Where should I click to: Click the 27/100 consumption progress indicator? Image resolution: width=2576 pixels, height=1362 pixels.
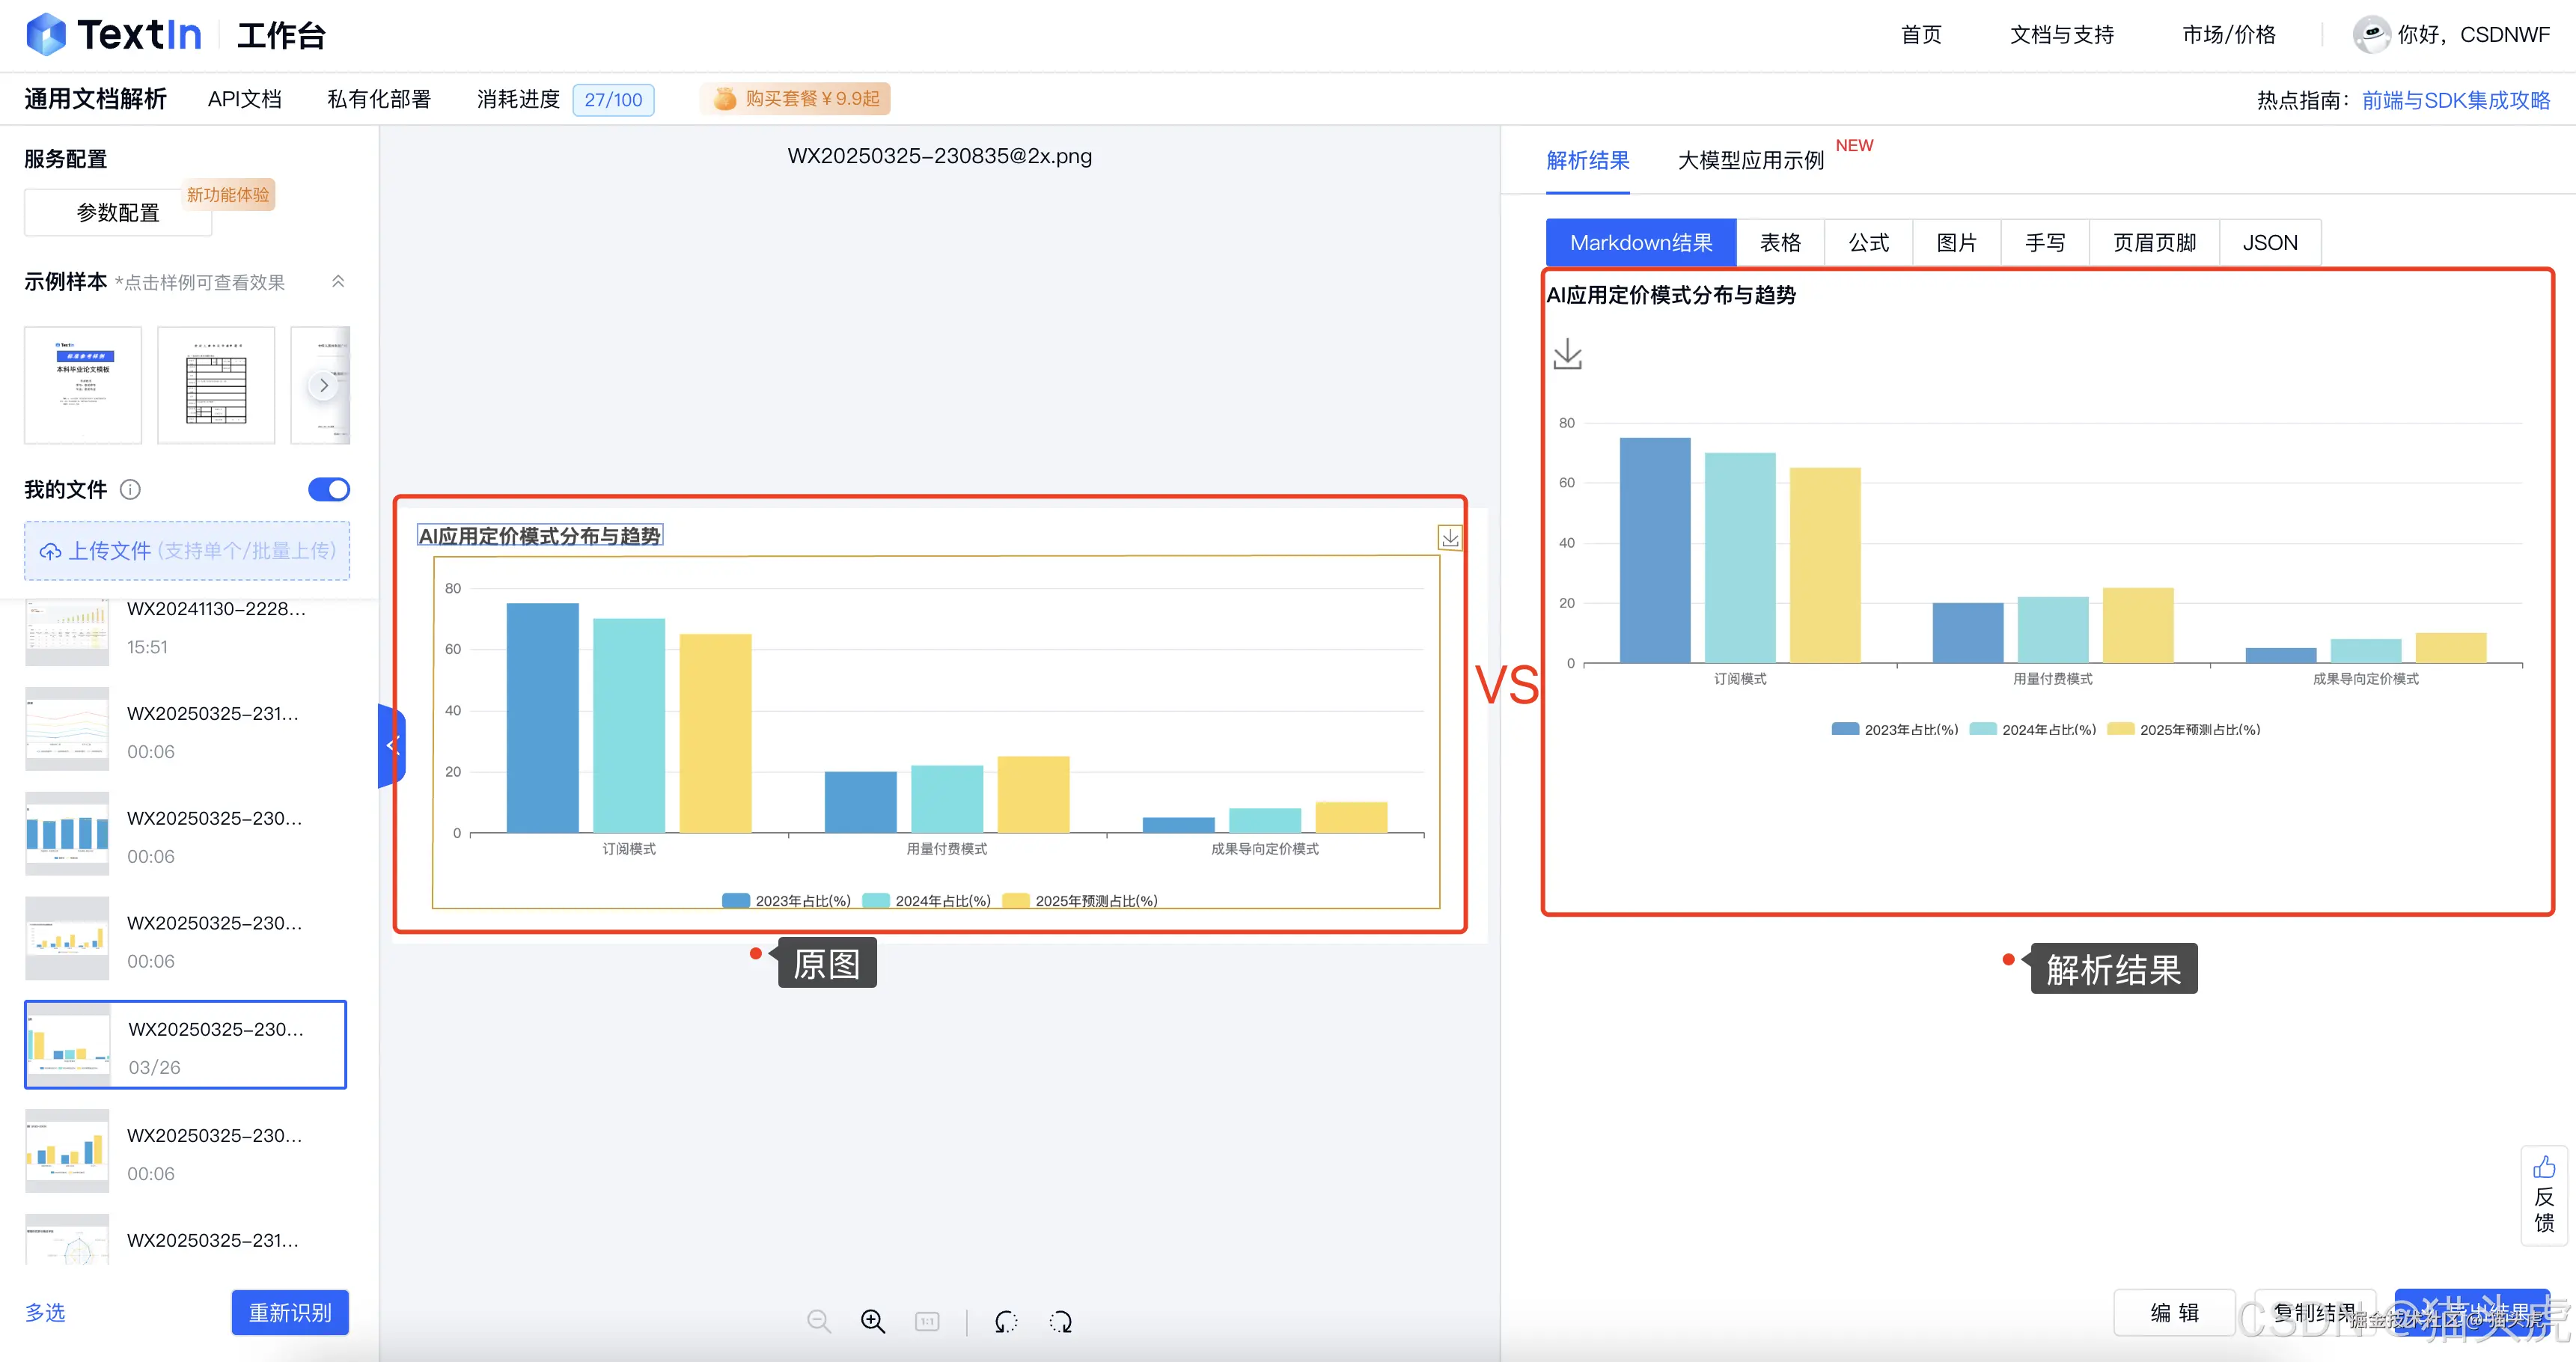click(x=613, y=99)
